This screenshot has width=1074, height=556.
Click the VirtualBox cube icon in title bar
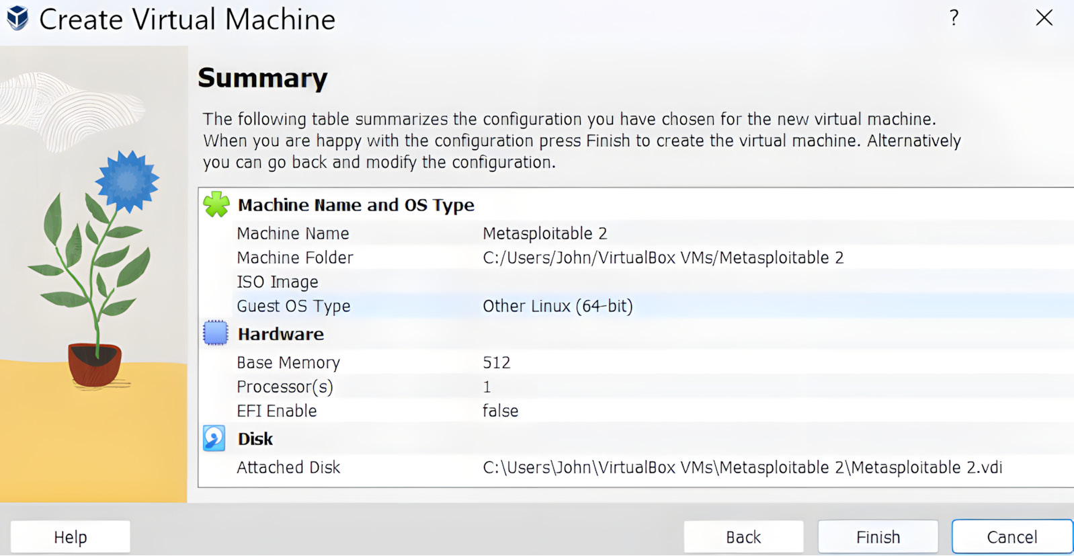[17, 19]
